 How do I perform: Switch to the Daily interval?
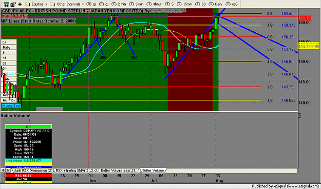click(x=216, y=4)
